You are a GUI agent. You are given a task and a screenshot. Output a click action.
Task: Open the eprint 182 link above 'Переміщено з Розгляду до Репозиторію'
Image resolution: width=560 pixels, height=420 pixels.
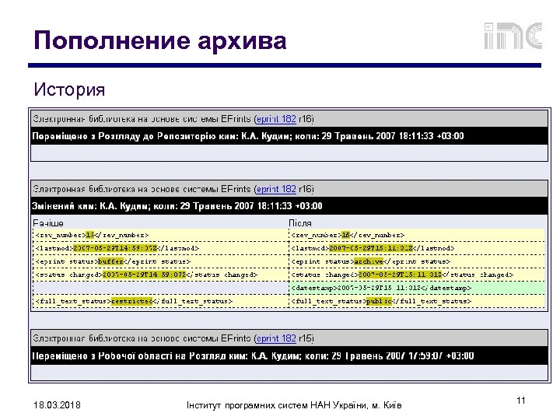[x=276, y=119]
